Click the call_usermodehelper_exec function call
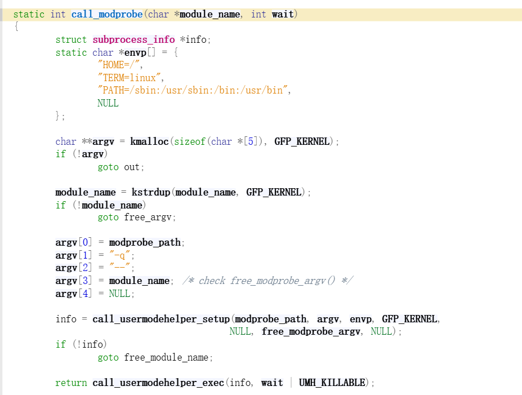 pyautogui.click(x=158, y=383)
